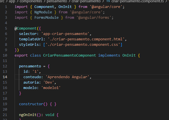Open the 'componentes' breadcrumb segment
The image size is (169, 120).
(x=31, y=1)
